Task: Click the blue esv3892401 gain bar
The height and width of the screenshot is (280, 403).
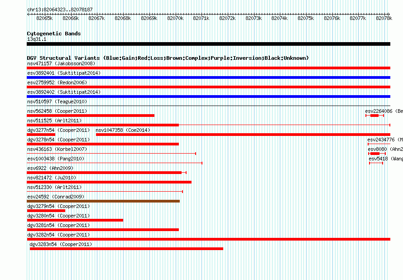Action: [208, 77]
